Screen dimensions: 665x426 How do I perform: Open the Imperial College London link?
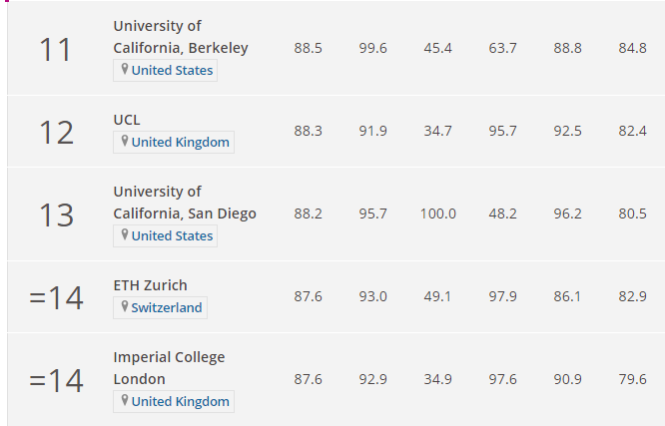click(x=169, y=368)
